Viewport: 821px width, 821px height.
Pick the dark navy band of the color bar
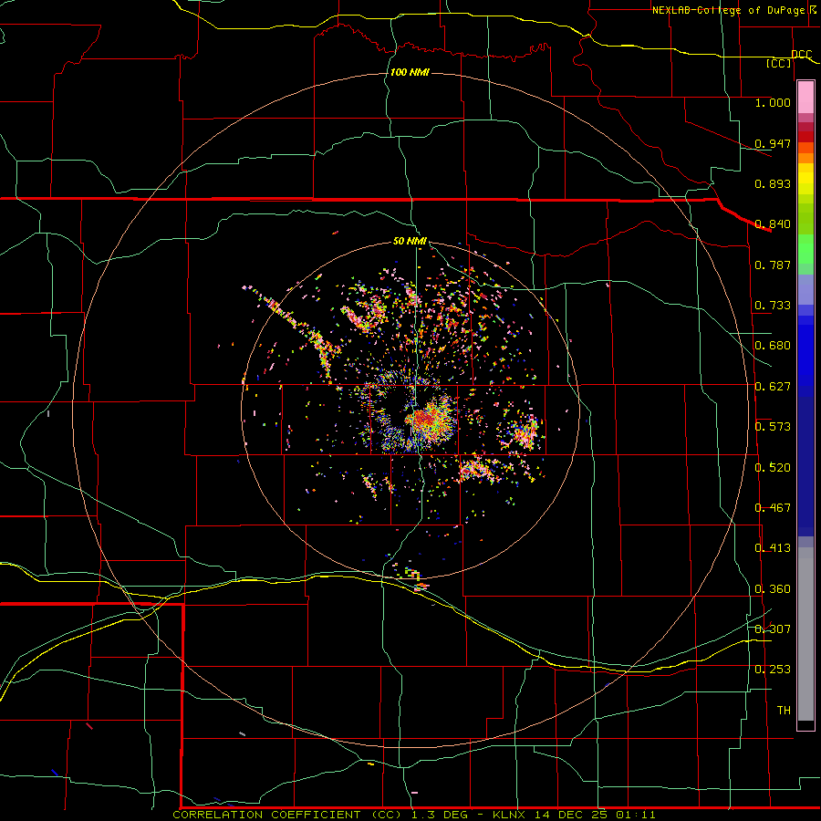pyautogui.click(x=805, y=466)
